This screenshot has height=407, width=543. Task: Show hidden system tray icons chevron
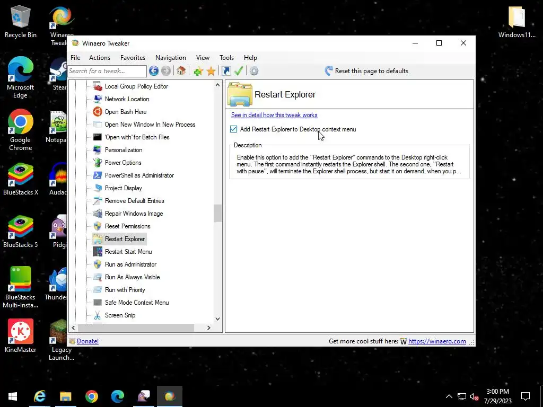click(x=449, y=396)
